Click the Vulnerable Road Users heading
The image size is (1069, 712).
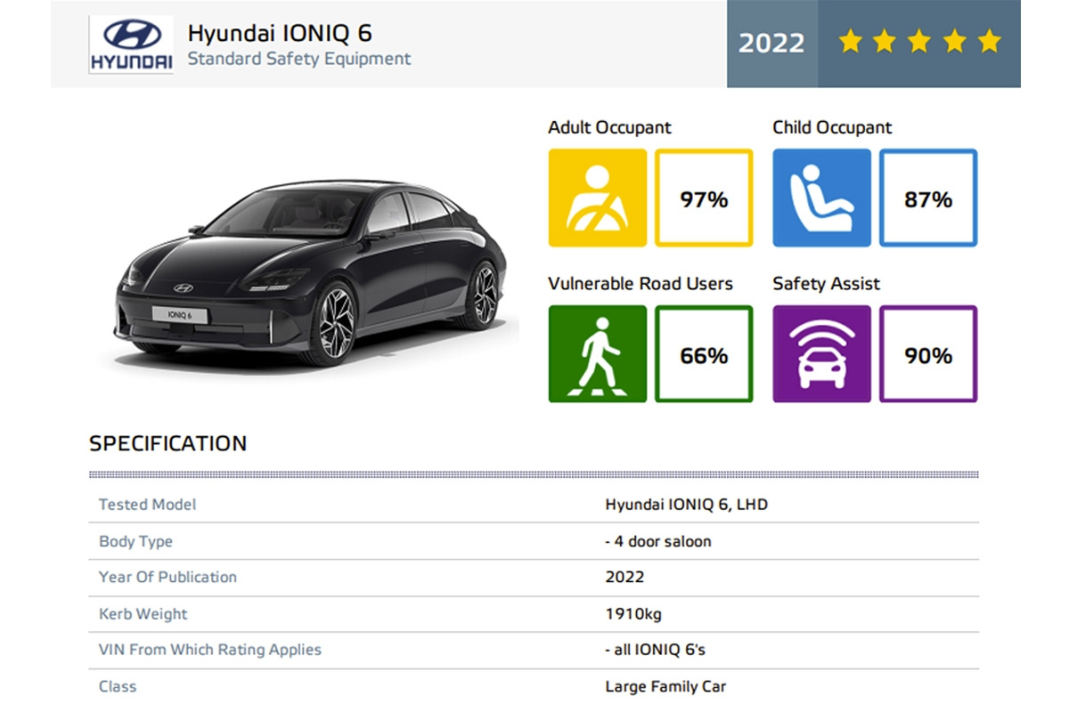point(641,284)
